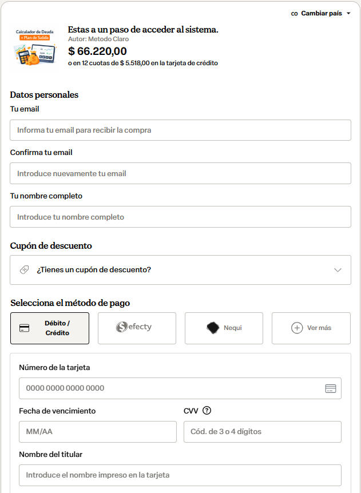
Task: Click the coupon tag icon
Action: (x=24, y=270)
